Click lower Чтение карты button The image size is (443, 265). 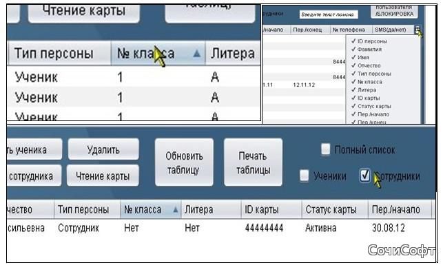[x=103, y=176]
